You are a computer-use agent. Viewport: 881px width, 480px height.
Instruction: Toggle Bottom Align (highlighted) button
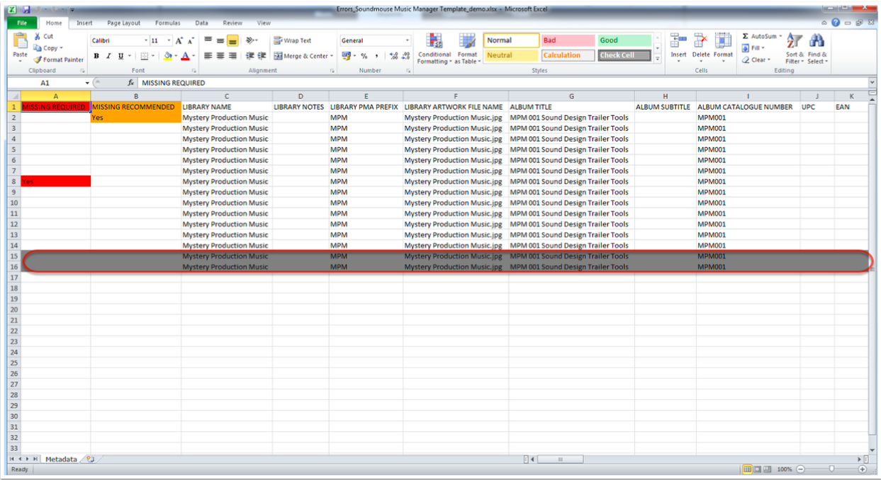232,41
